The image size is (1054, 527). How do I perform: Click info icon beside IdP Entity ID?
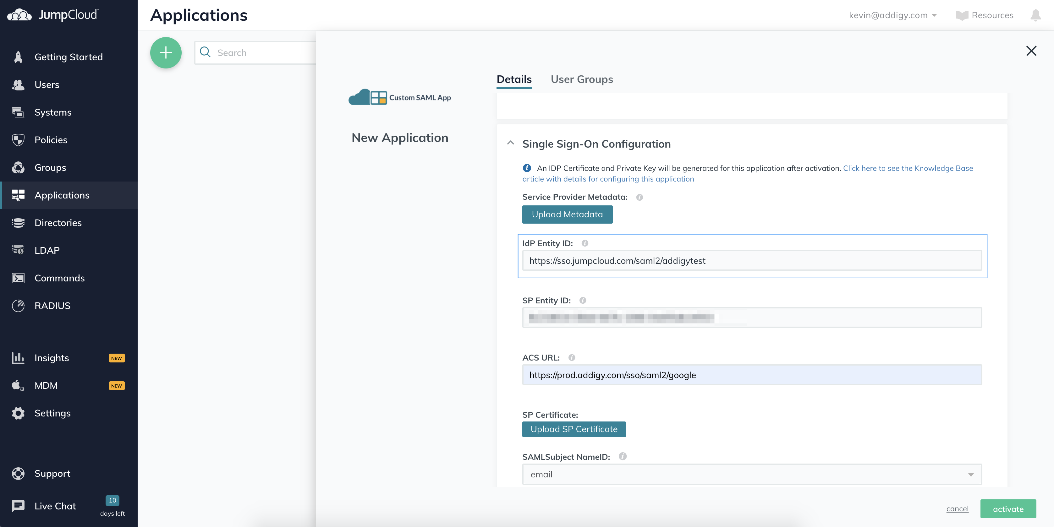point(585,244)
